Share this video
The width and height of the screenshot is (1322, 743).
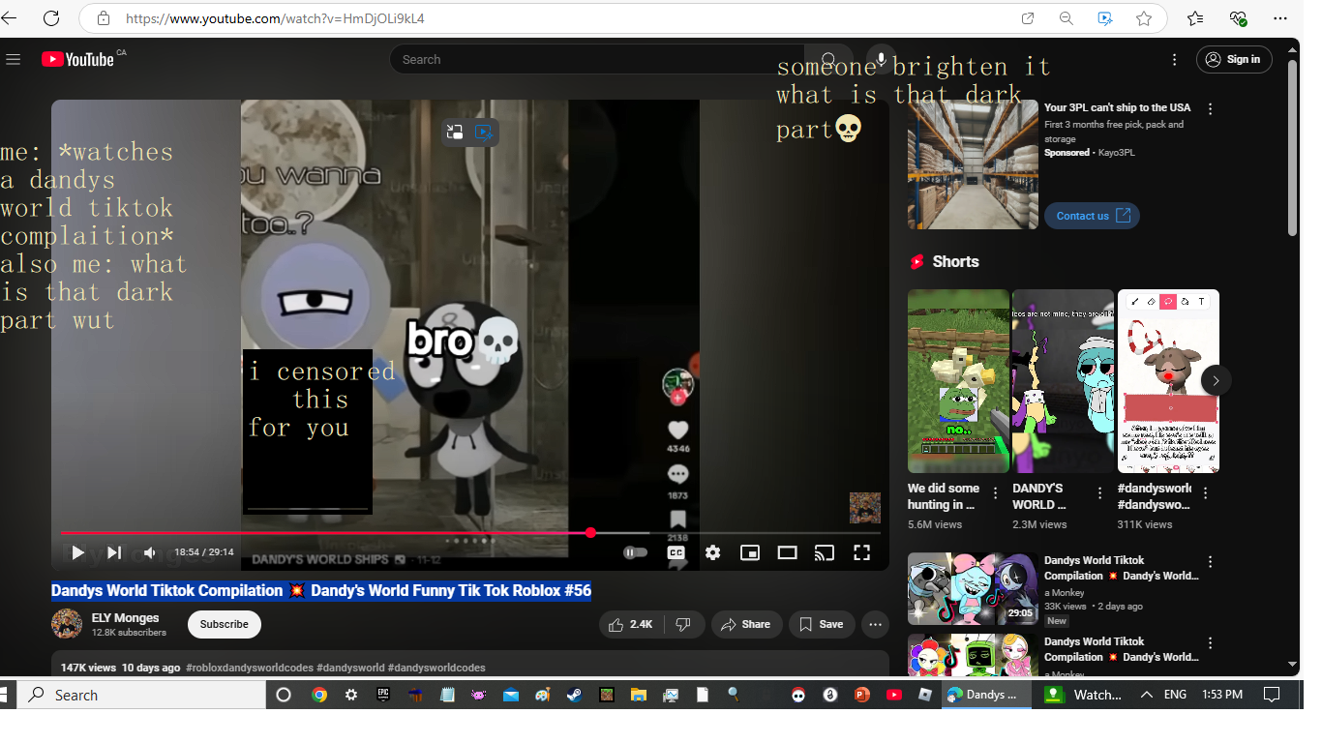tap(745, 624)
